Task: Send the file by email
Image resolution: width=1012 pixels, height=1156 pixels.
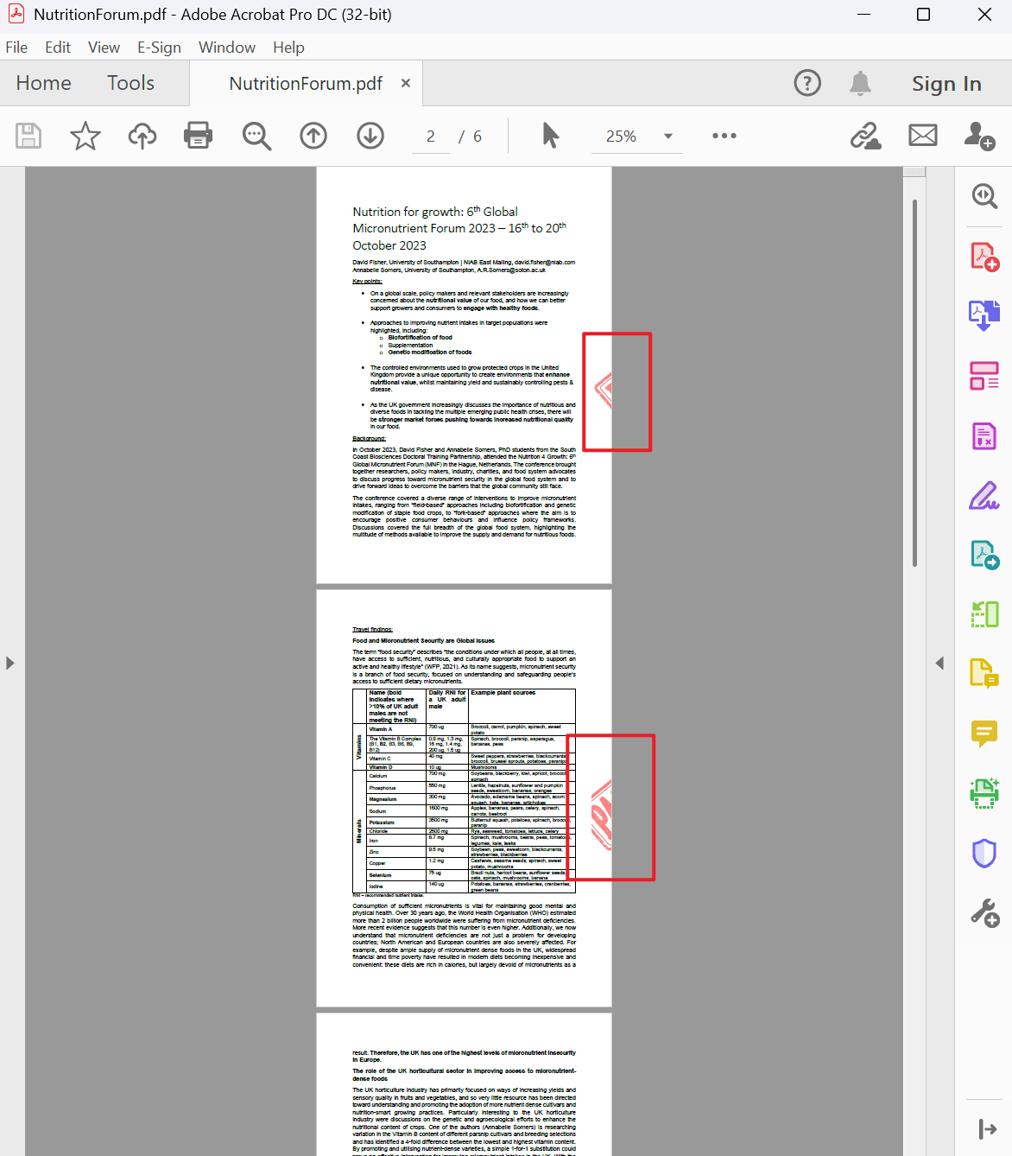Action: pos(922,136)
